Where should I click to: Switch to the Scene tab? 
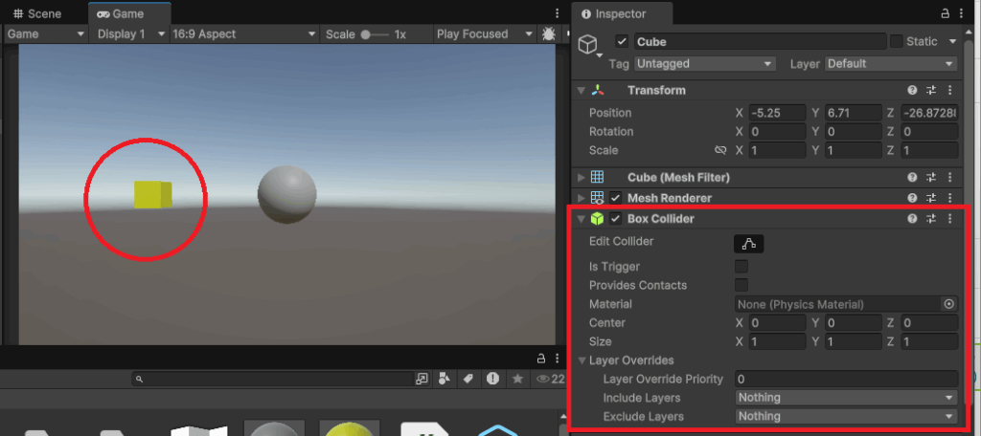[x=37, y=13]
